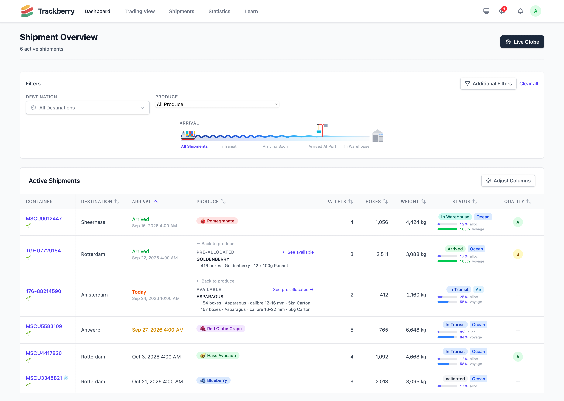Click the sprout icon under MSCU9012447
Viewport: 564px width, 401px height.
click(28, 226)
